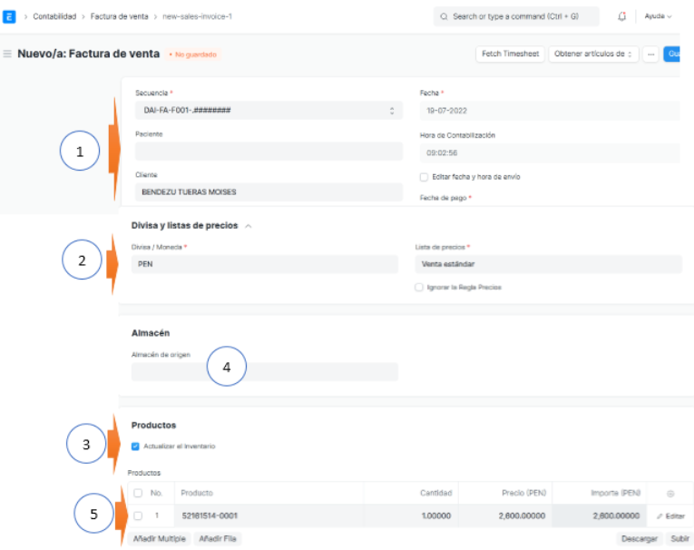Click the Fetch Timesheet button

pos(509,54)
